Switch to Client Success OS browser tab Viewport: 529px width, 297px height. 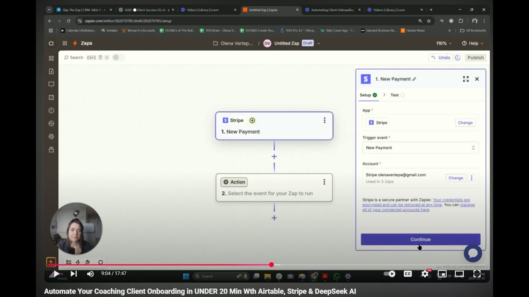[x=146, y=9]
